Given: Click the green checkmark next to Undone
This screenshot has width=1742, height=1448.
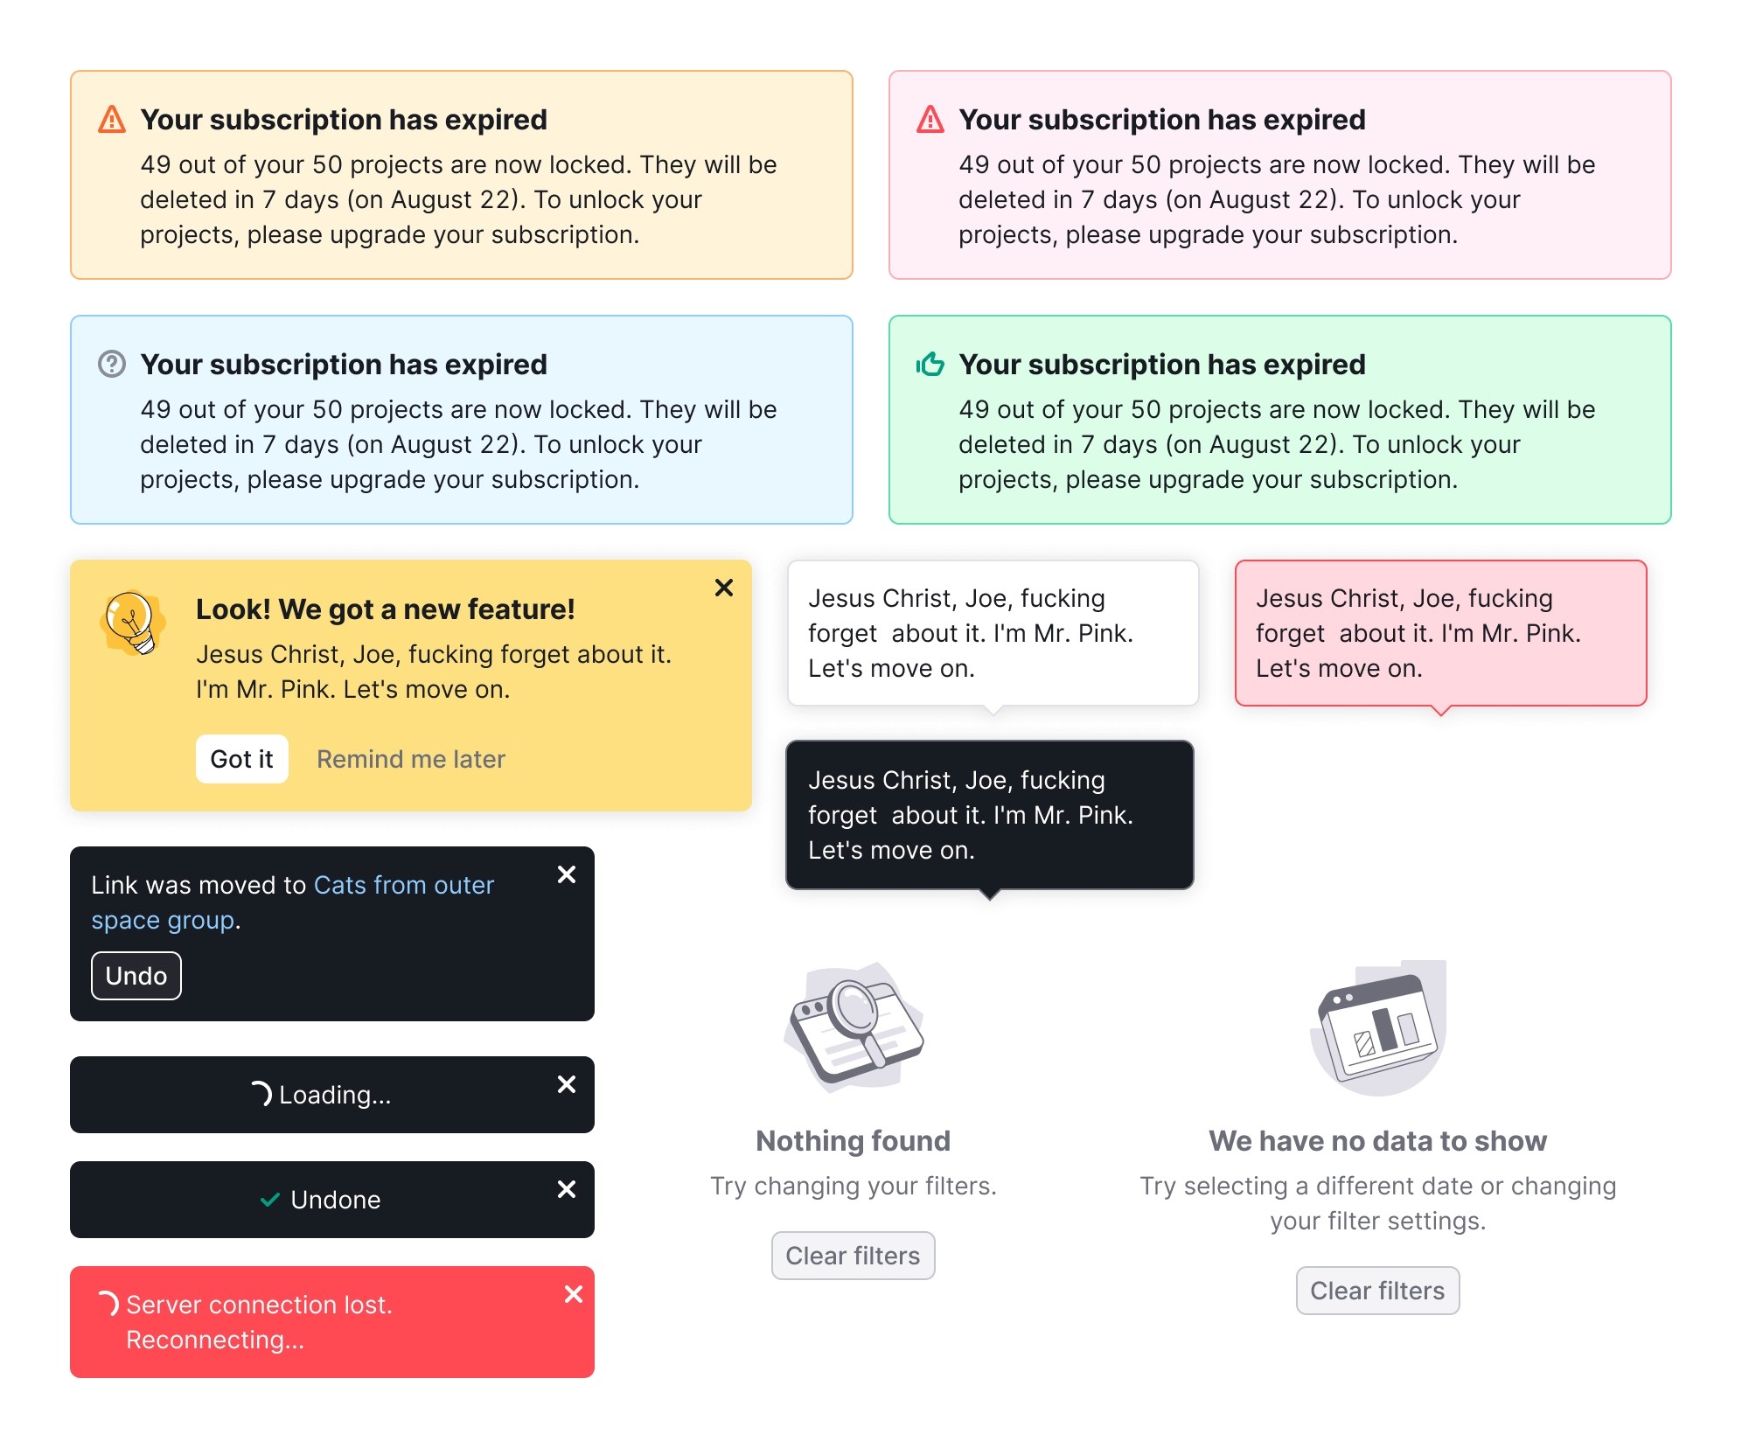Looking at the screenshot, I should 270,1200.
